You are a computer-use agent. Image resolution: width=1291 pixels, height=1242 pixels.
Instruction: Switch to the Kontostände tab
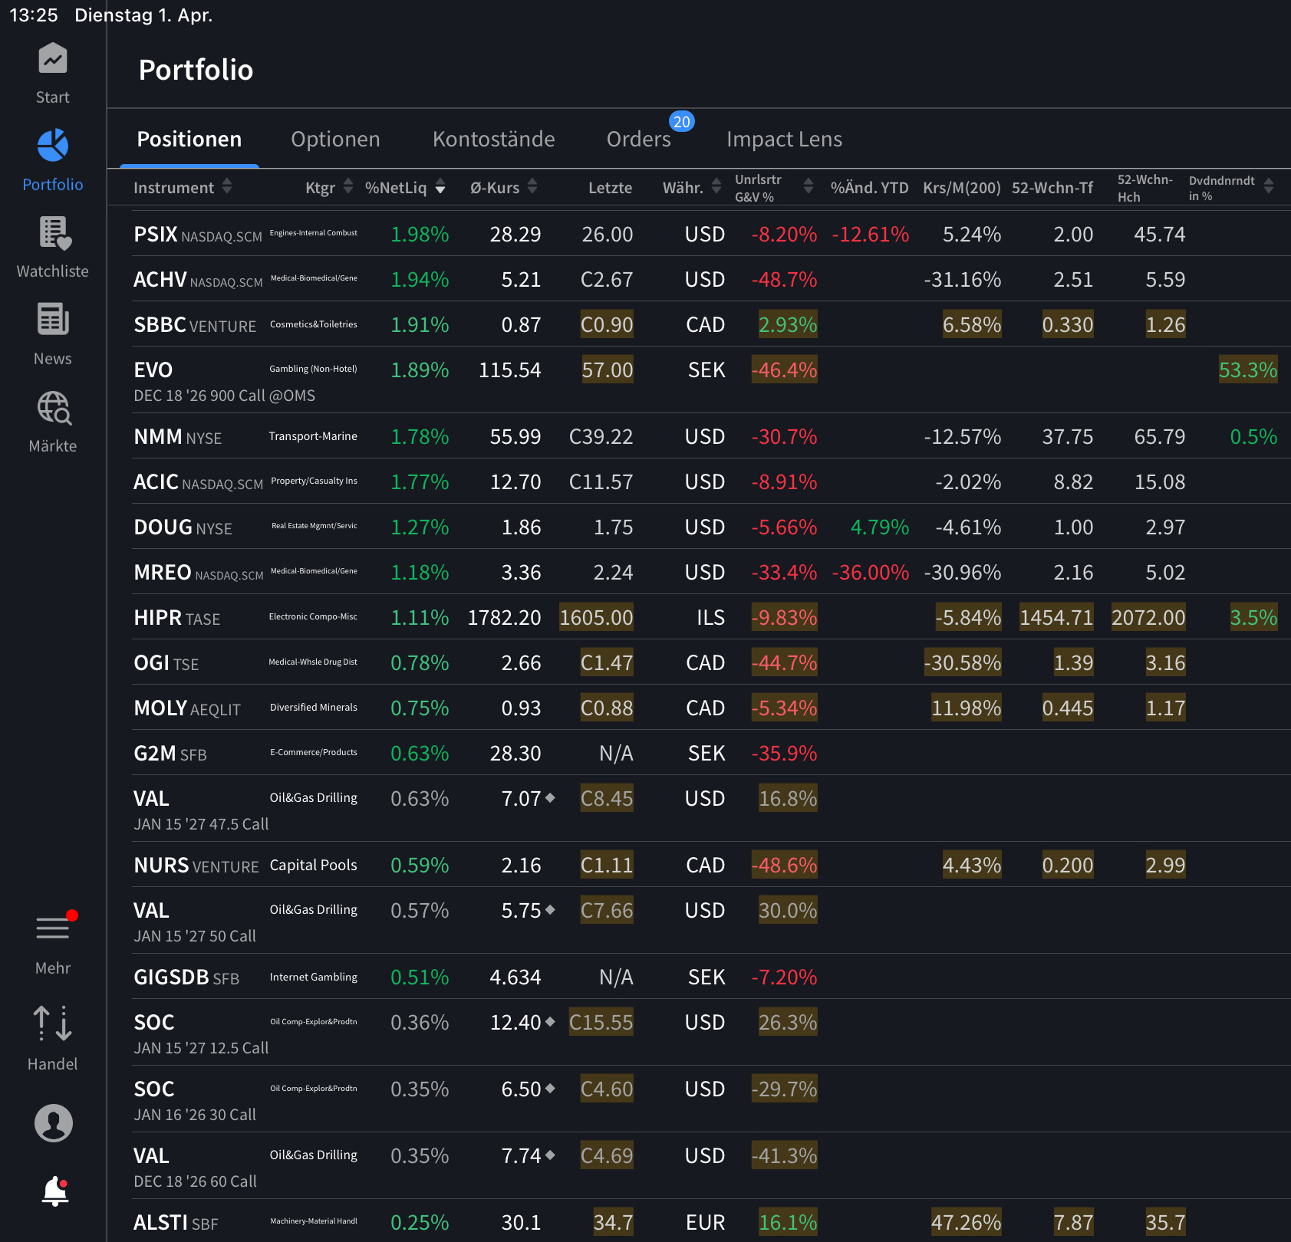tap(493, 139)
